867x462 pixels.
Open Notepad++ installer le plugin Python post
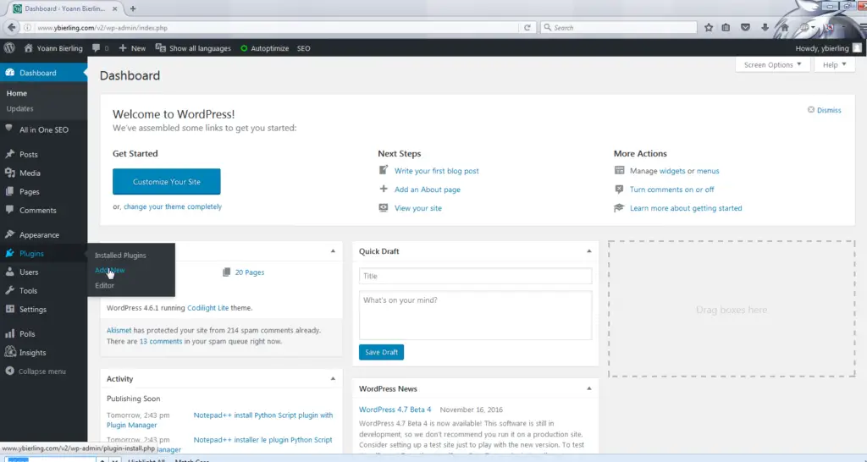click(x=262, y=440)
